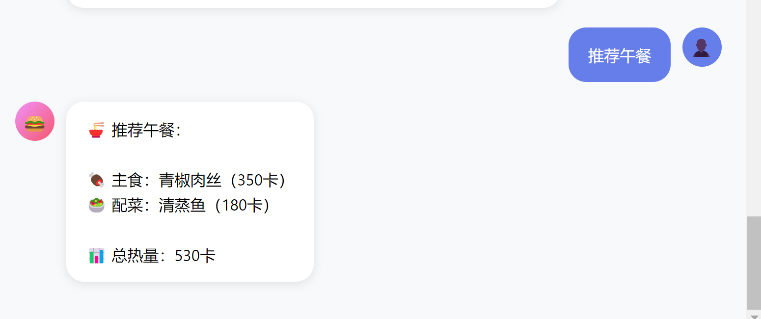Click the blue 推荐午餐 user message bubble
Image resolution: width=761 pixels, height=319 pixels.
(619, 55)
